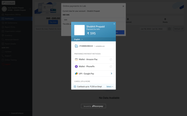This screenshot has width=187, height=116.
Task: Click the Search By User, Patient ID field
Action: 48,29
